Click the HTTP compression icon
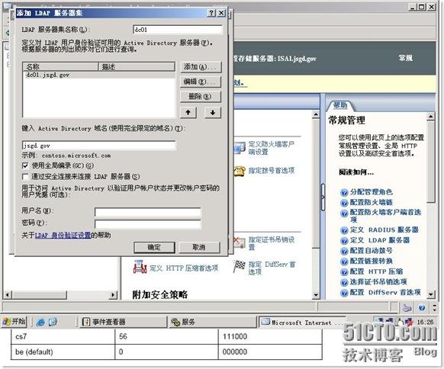 (x=140, y=267)
